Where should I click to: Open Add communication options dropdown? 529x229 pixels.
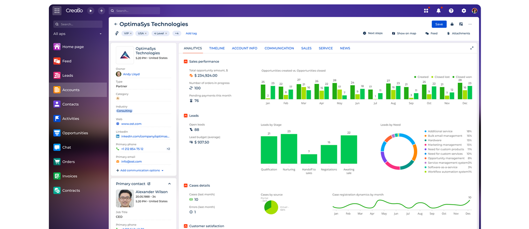[x=140, y=171]
